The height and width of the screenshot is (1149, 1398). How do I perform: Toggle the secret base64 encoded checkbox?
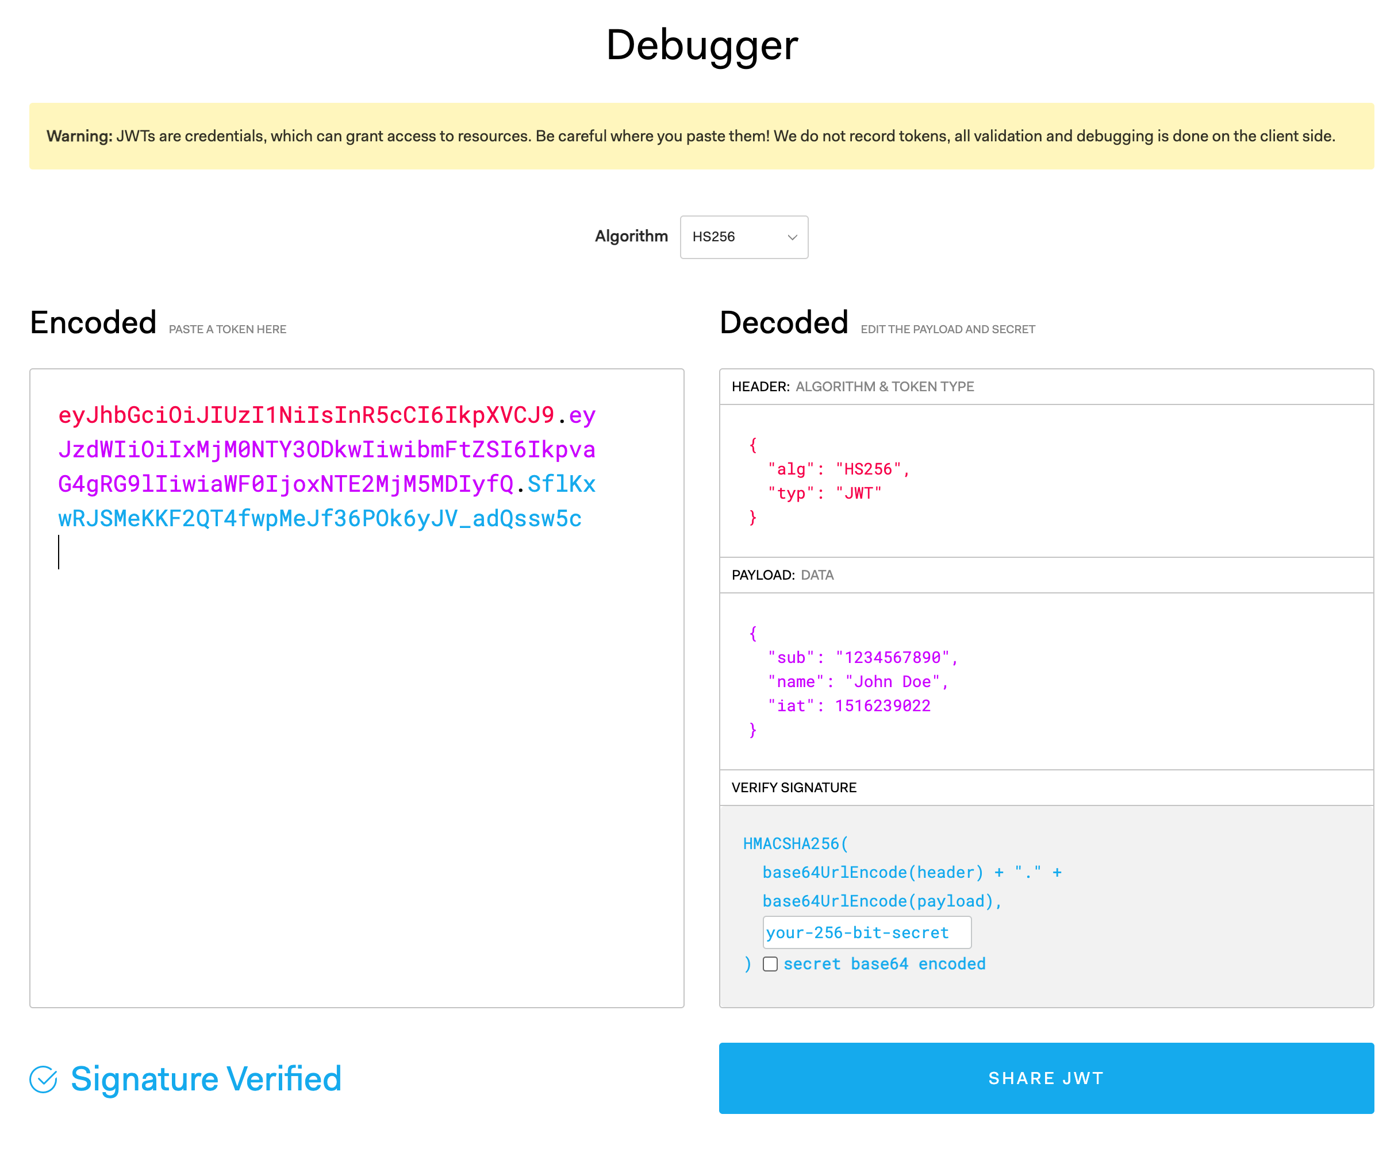pyautogui.click(x=770, y=963)
